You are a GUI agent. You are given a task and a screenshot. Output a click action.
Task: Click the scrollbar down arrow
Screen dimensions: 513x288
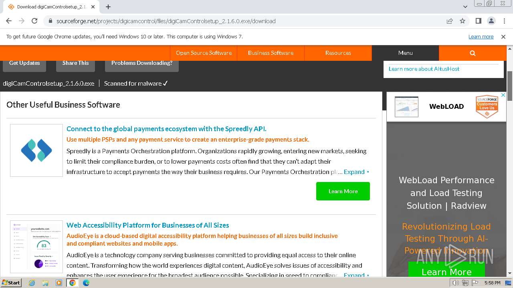(x=510, y=273)
